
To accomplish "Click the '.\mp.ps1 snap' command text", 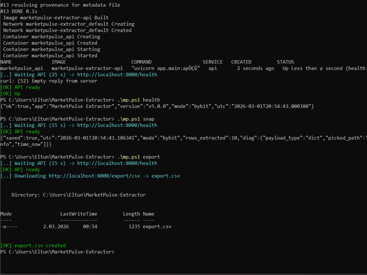I will coord(136,119).
